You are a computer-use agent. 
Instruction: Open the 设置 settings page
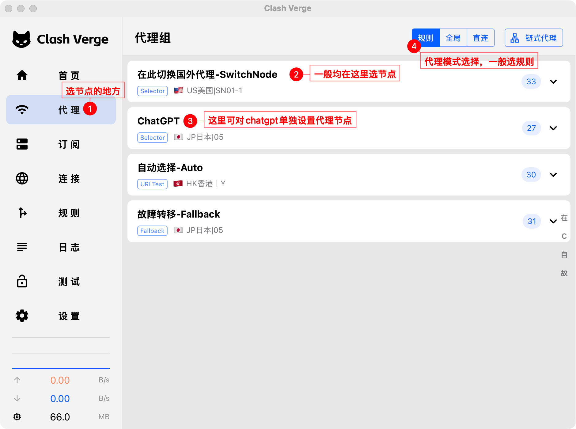pyautogui.click(x=61, y=316)
